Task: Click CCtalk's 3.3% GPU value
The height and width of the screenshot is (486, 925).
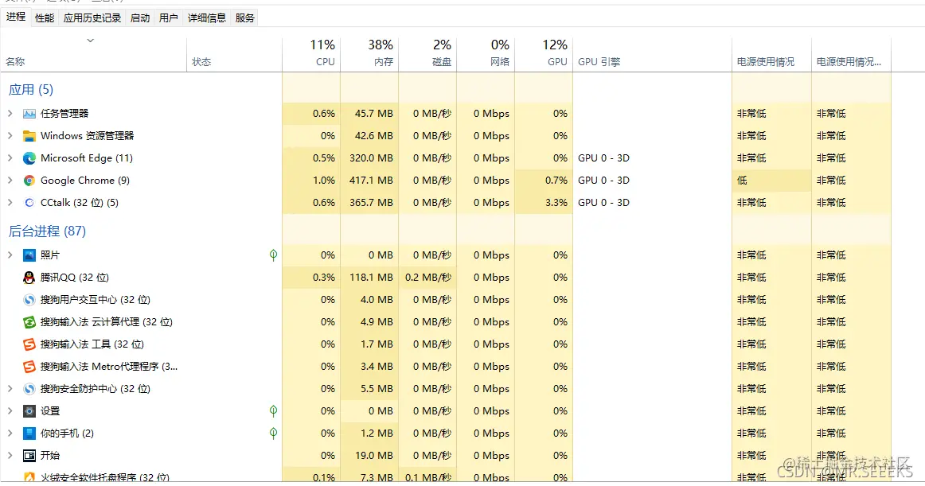Action: pyautogui.click(x=556, y=203)
